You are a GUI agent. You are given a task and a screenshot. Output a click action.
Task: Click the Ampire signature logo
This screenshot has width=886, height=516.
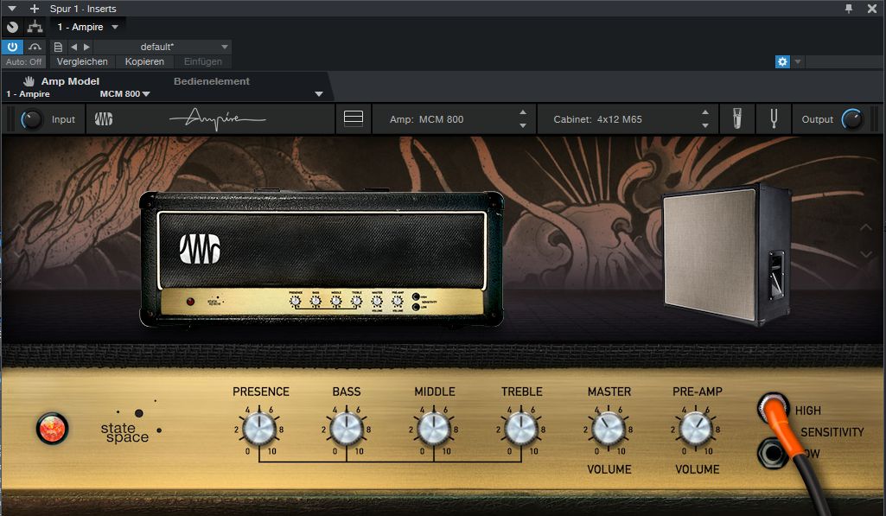coord(217,118)
